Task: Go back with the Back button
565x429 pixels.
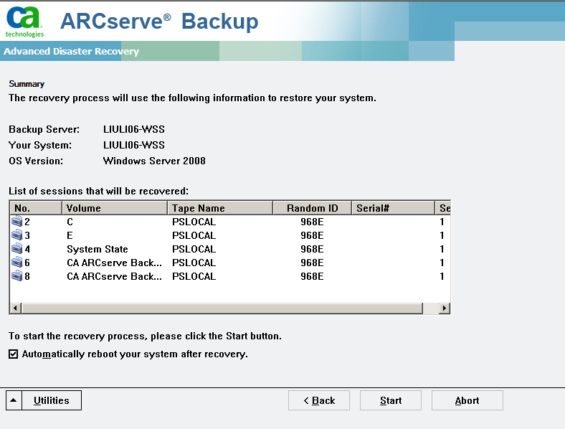Action: 319,400
